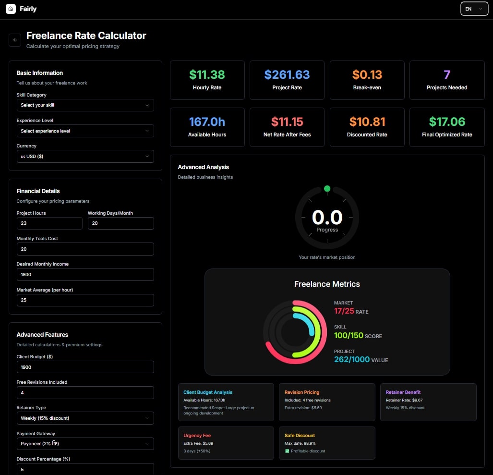The width and height of the screenshot is (493, 475).
Task: Click the Fairly home logo icon
Action: (x=11, y=9)
